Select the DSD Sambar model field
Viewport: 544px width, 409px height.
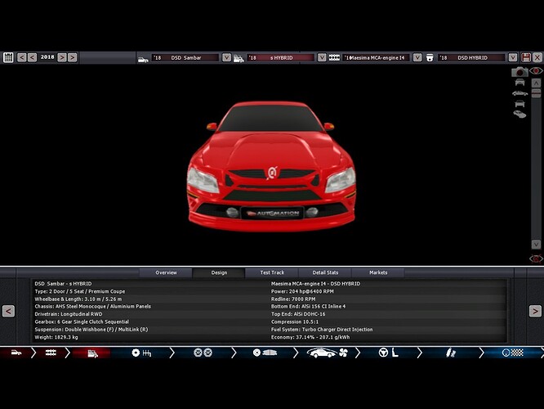(185, 58)
